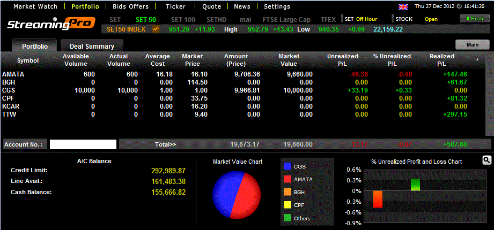Viewport: 494px width, 230px height.
Task: Open the Market Watch menu
Action: tap(35, 7)
